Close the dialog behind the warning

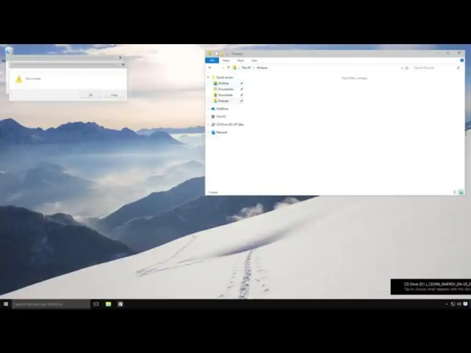point(121,57)
